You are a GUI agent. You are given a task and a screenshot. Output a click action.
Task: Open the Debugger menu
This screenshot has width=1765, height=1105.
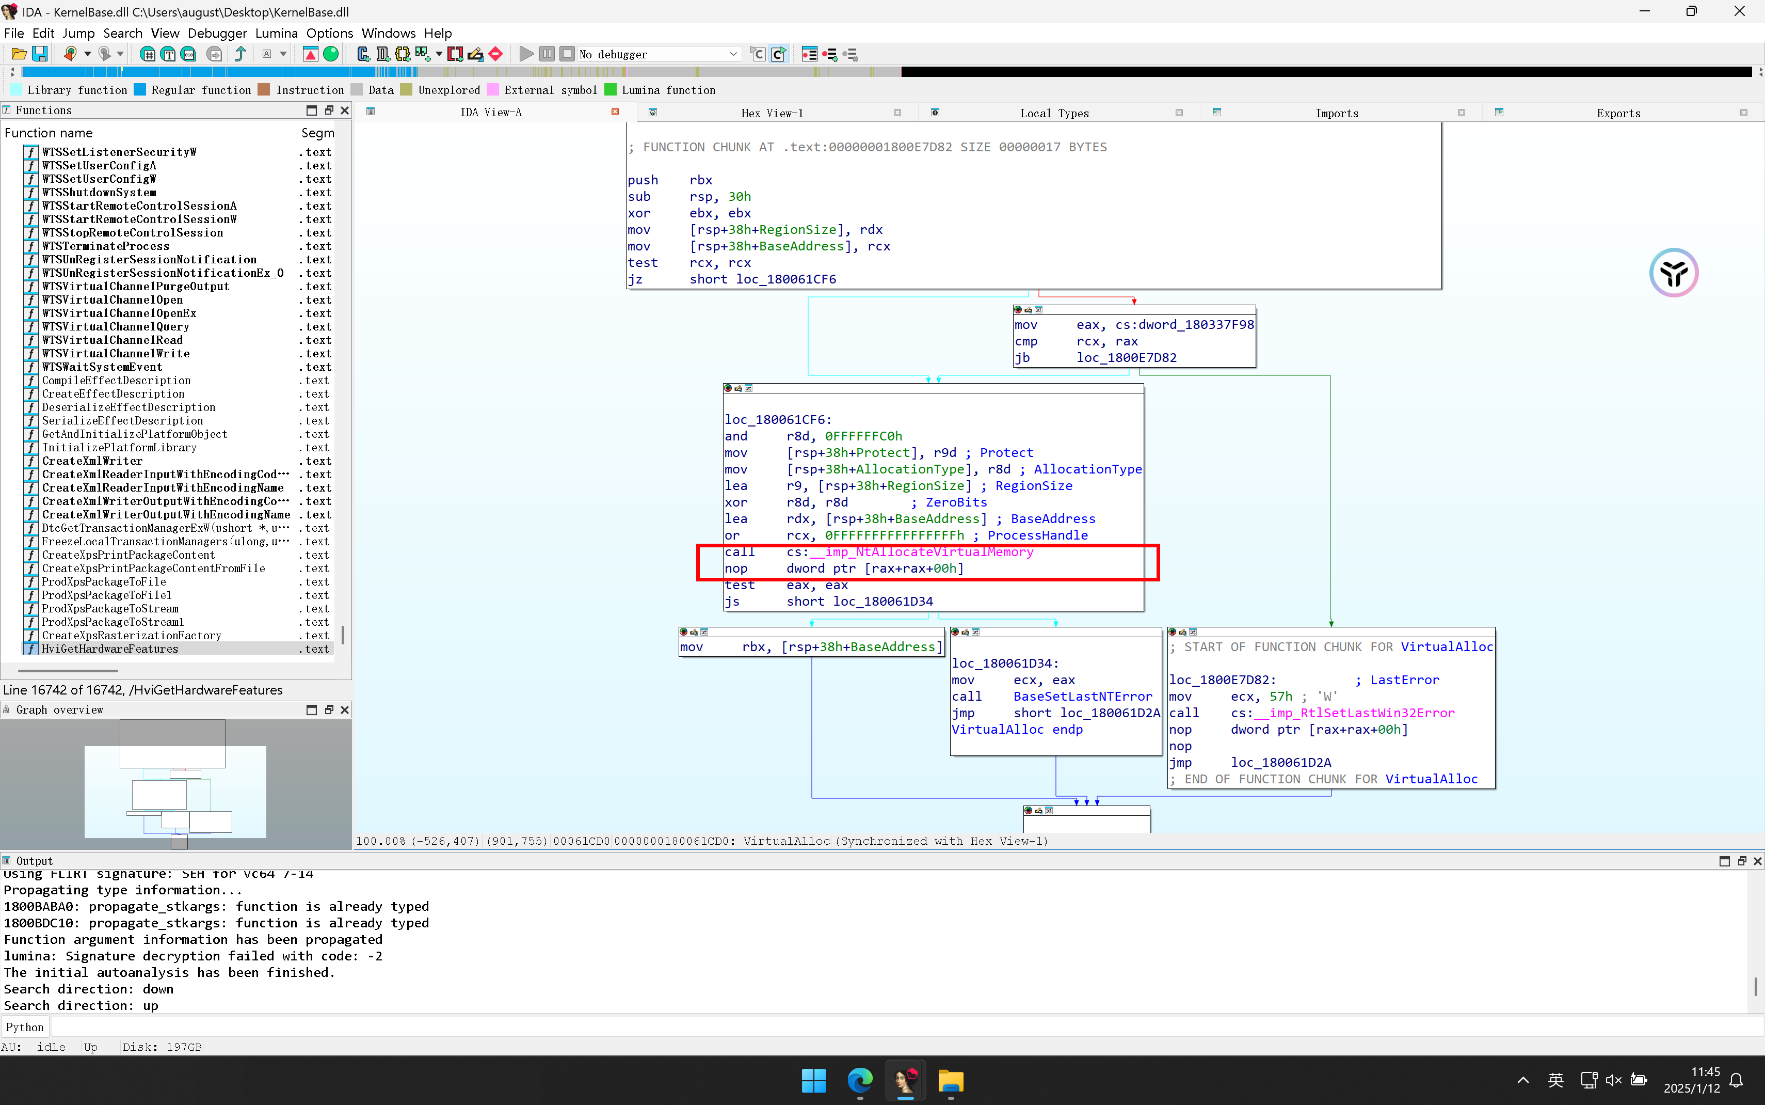[x=217, y=33]
